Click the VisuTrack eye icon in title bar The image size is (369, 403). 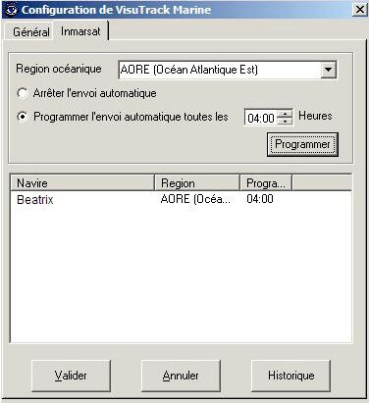tap(11, 10)
